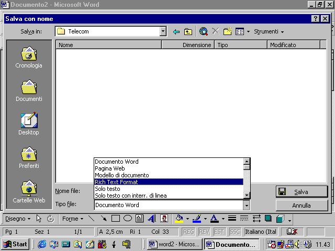Toggle REG macro recording indicator
This screenshot has height=251, width=335.
point(188,232)
